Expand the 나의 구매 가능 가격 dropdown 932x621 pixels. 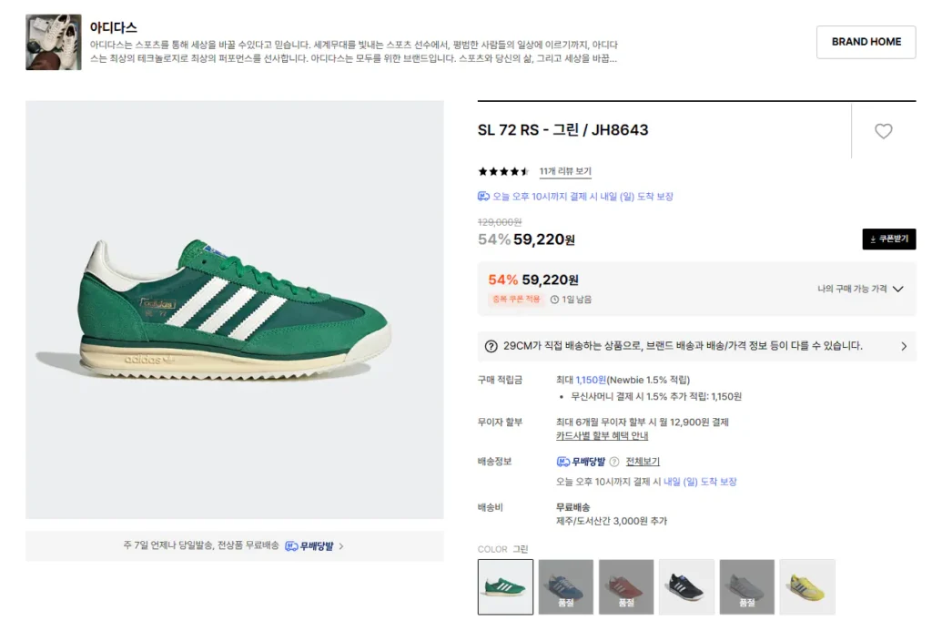point(897,290)
